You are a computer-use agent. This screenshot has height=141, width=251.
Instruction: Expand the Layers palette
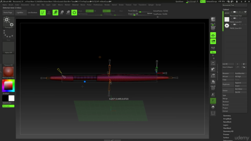(x=226, y=125)
